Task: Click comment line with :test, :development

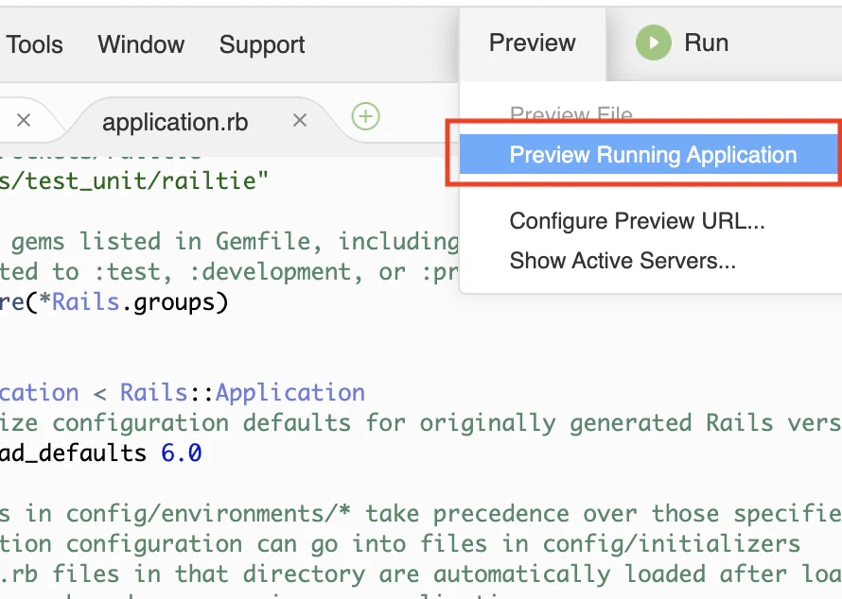Action: (x=230, y=272)
